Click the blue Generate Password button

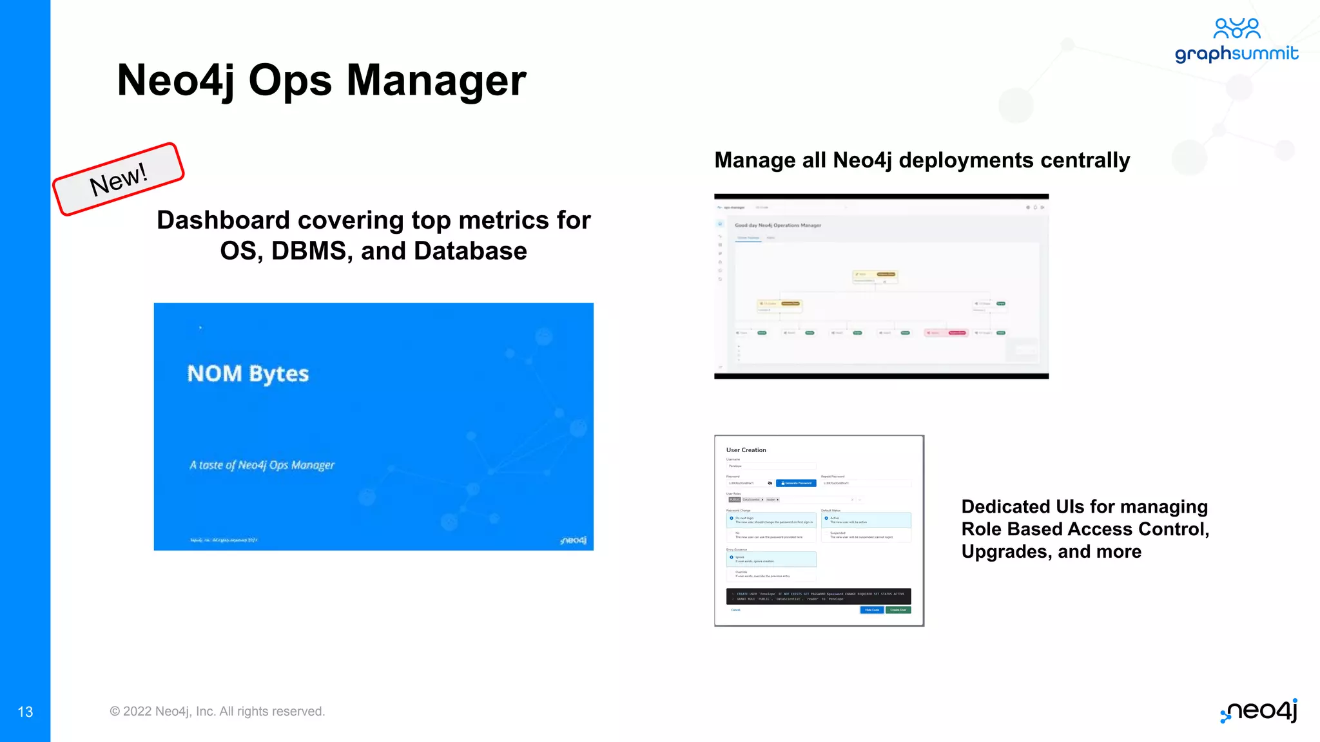coord(796,483)
